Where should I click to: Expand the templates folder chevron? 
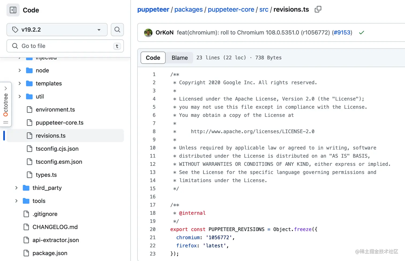pyautogui.click(x=20, y=83)
